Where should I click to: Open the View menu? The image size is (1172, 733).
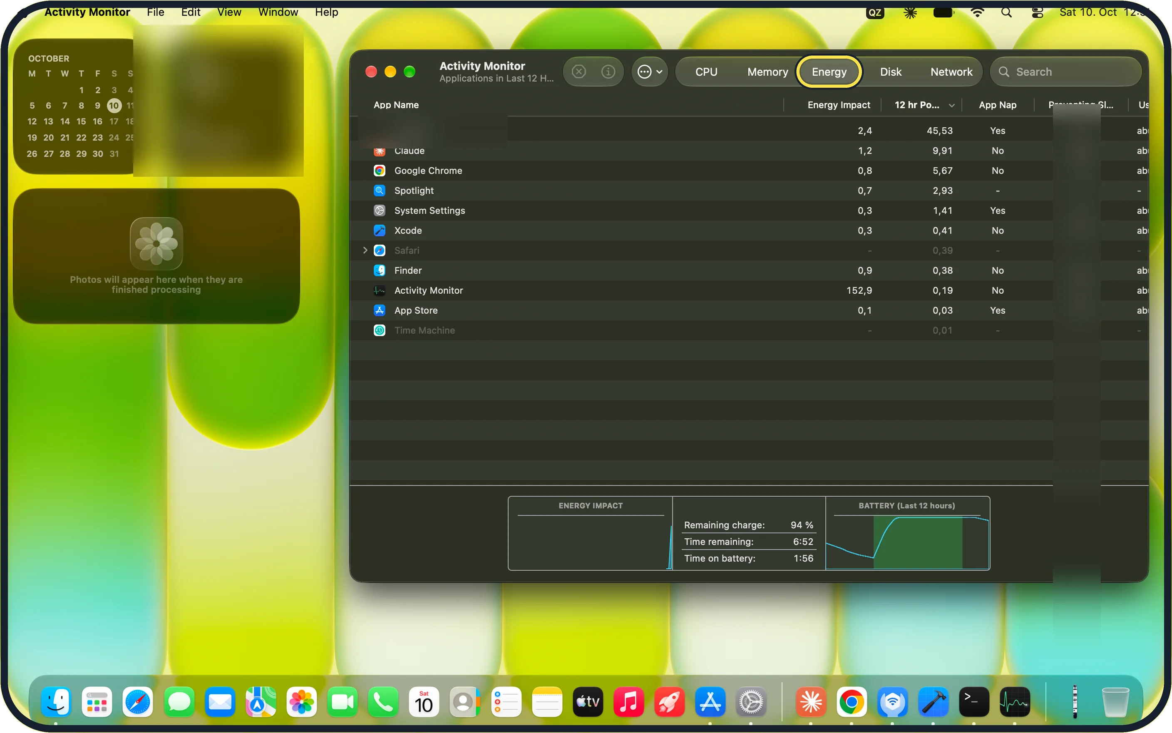coord(229,12)
